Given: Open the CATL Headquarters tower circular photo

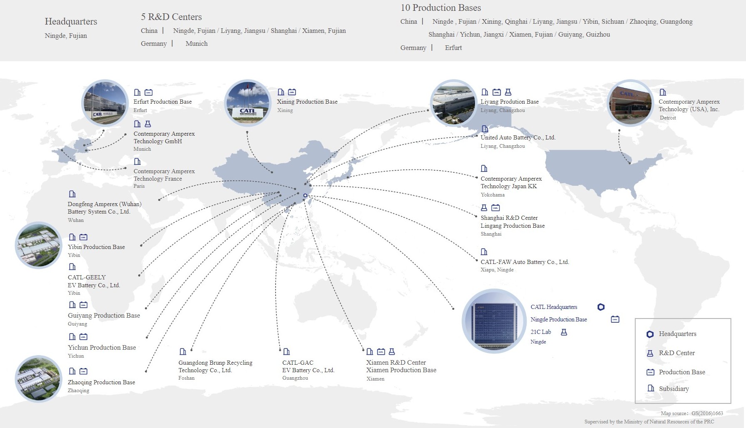Looking at the screenshot, I should pos(494,321).
